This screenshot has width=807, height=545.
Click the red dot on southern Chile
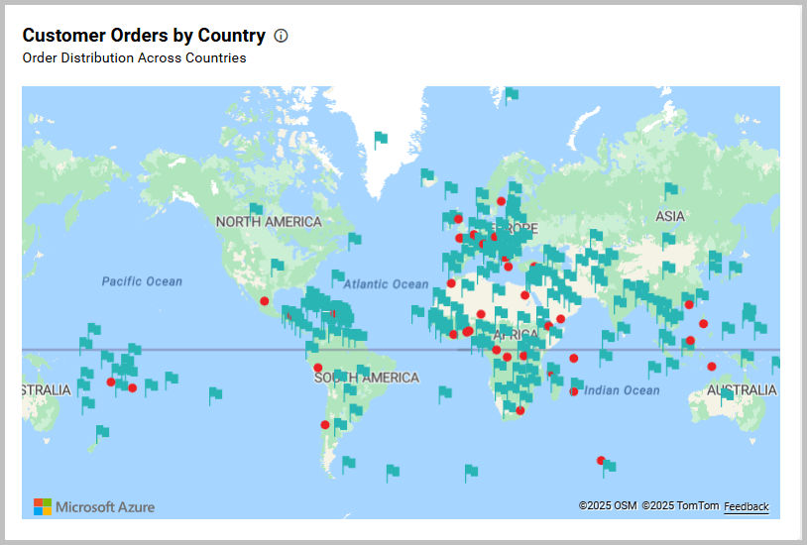click(325, 425)
